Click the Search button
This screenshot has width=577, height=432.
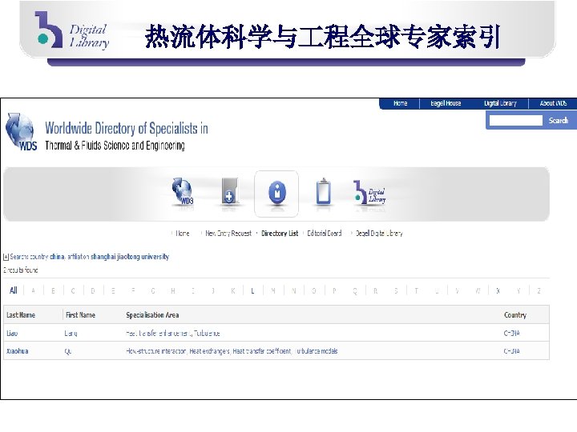click(x=559, y=121)
